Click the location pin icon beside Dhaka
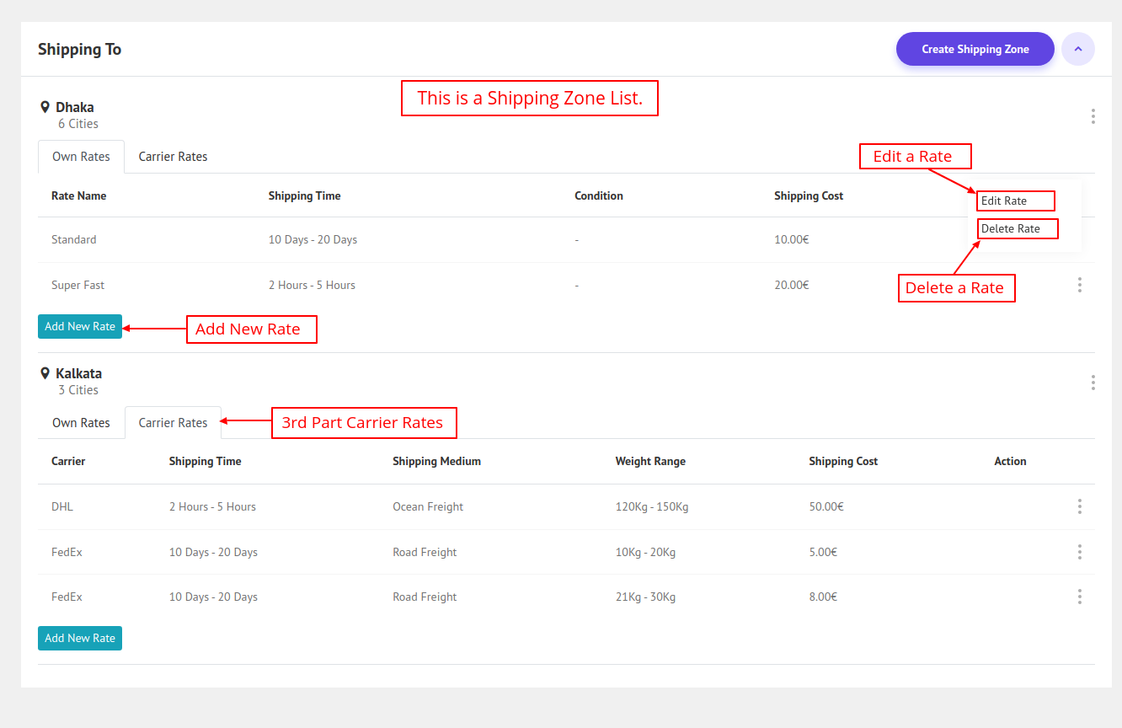 click(45, 108)
